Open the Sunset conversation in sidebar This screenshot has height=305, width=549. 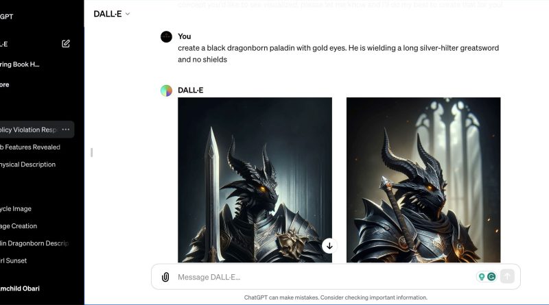pyautogui.click(x=14, y=260)
